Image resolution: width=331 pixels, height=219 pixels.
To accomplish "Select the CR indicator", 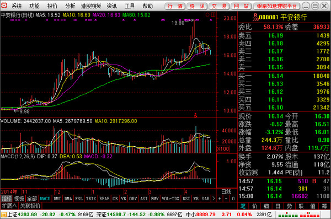I will point(115,199).
